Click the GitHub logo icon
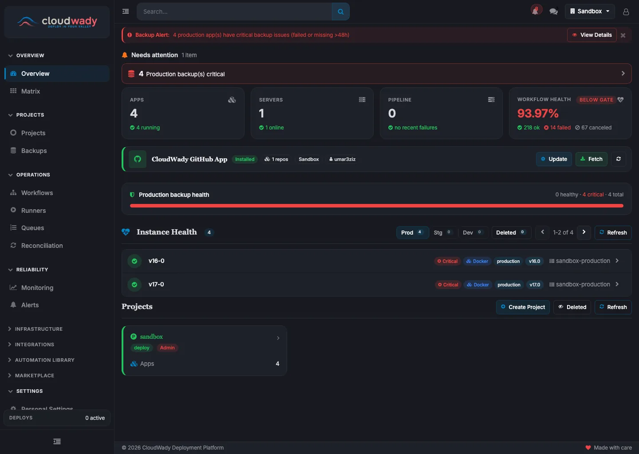 coord(138,159)
